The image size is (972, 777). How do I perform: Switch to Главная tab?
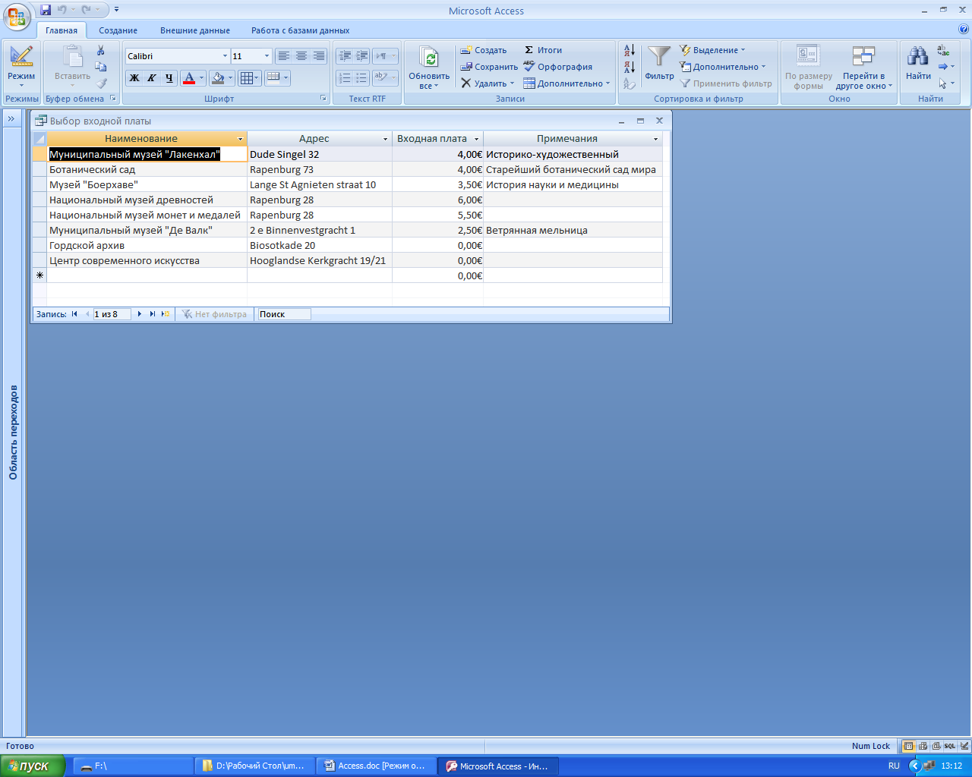pos(62,30)
